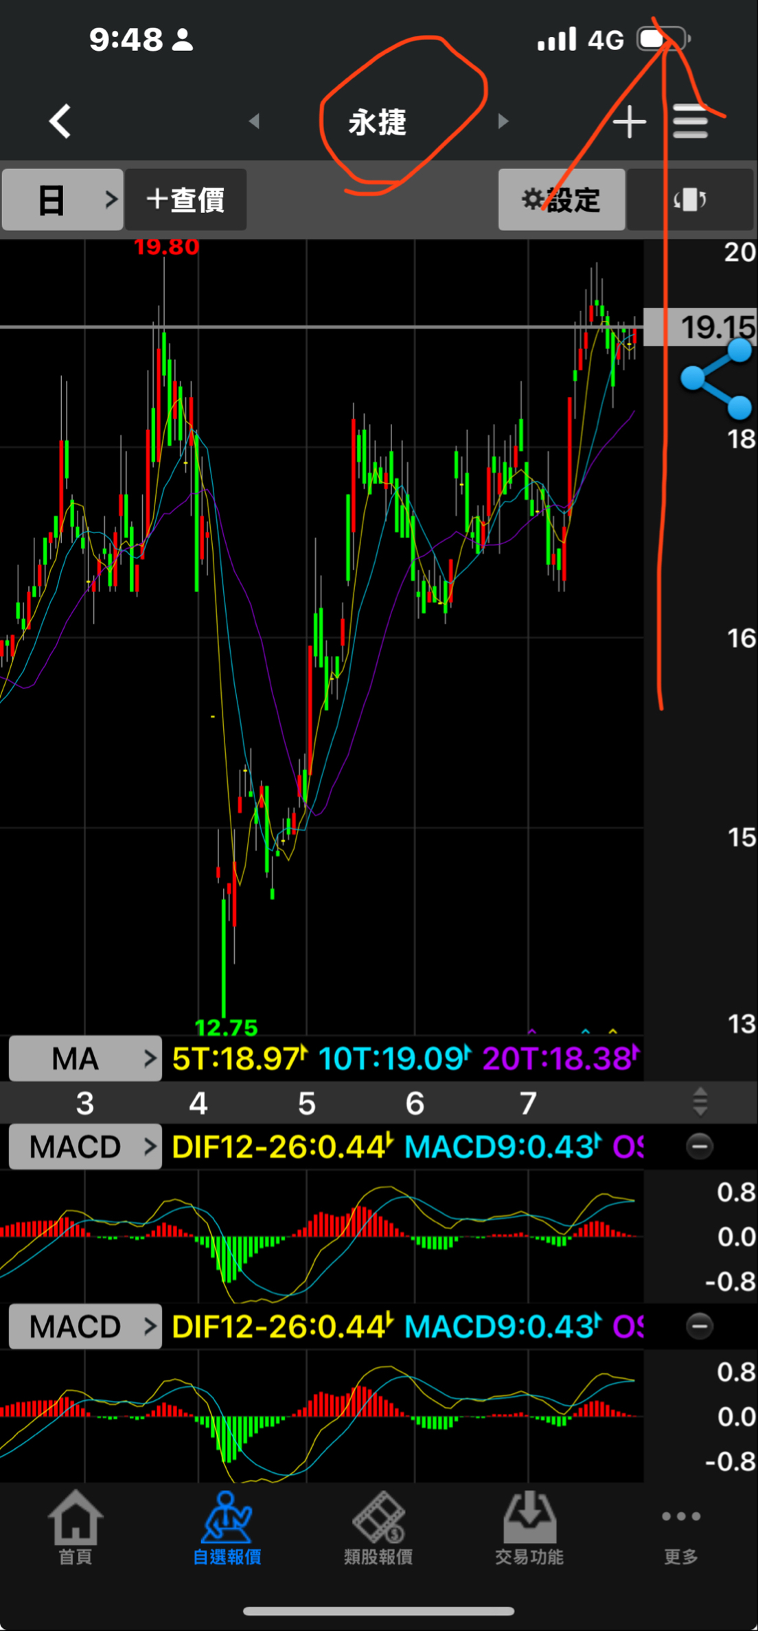
Task: Tap the plus icon to add stock
Action: pos(630,122)
